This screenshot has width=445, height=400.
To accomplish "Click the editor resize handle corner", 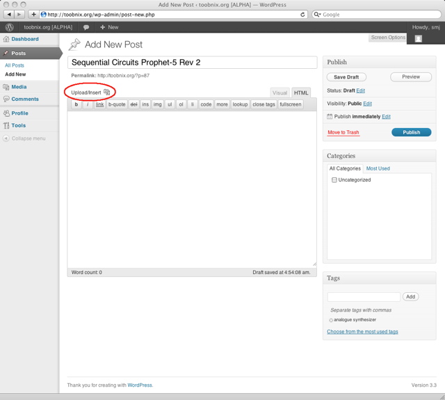I will [314, 264].
